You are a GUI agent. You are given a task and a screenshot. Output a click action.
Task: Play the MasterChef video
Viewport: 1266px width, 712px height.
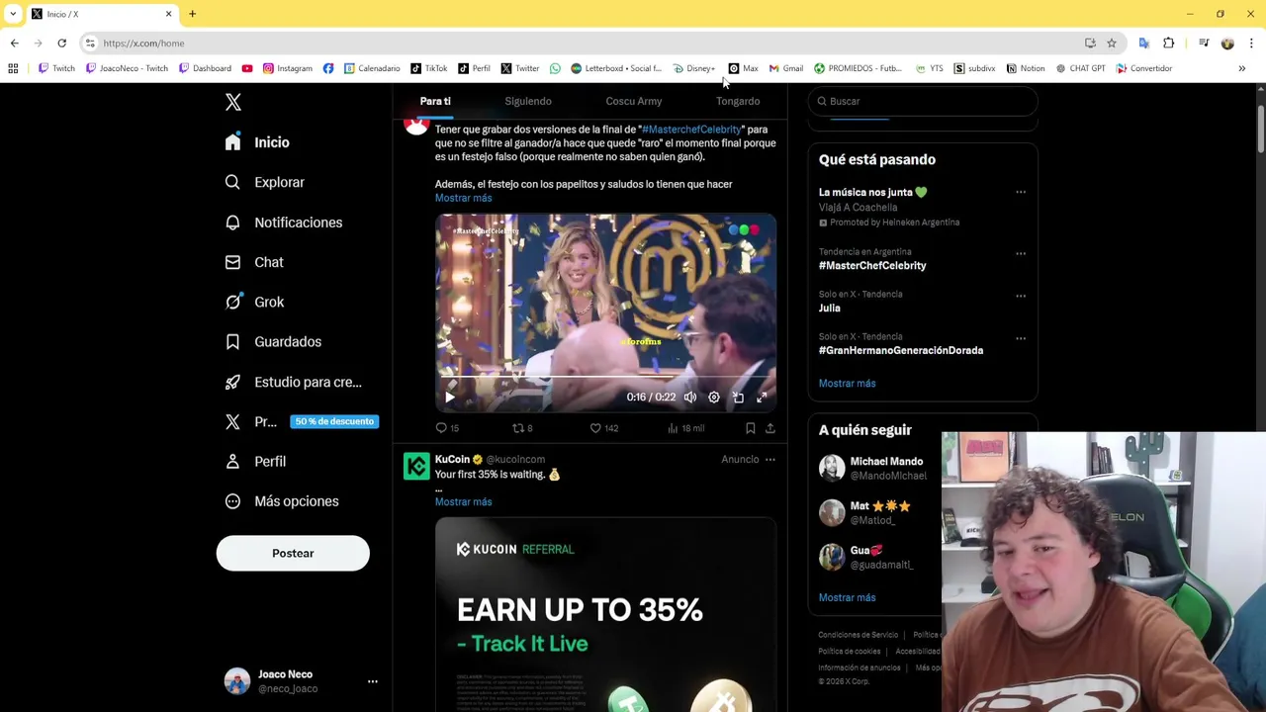449,398
